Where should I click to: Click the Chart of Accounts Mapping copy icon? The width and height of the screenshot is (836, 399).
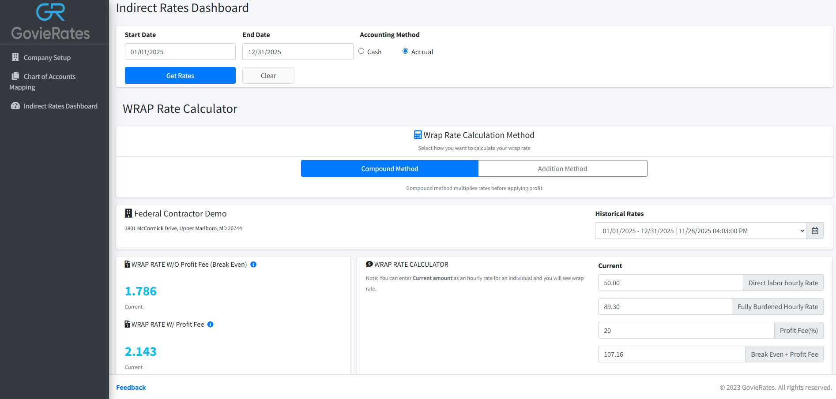(15, 76)
